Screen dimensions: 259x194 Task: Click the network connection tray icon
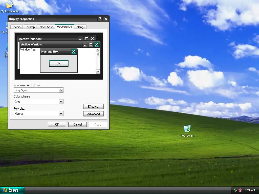click(x=235, y=190)
